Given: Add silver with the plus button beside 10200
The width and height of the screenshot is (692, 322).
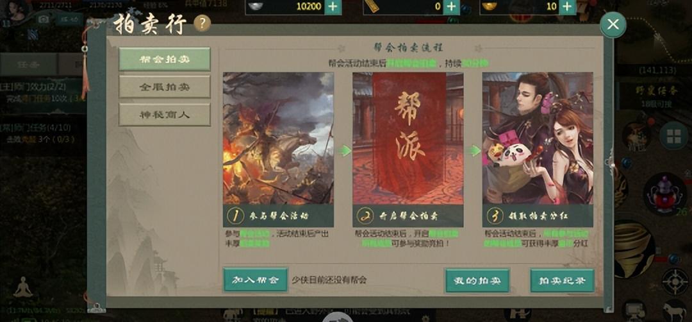Looking at the screenshot, I should 333,6.
